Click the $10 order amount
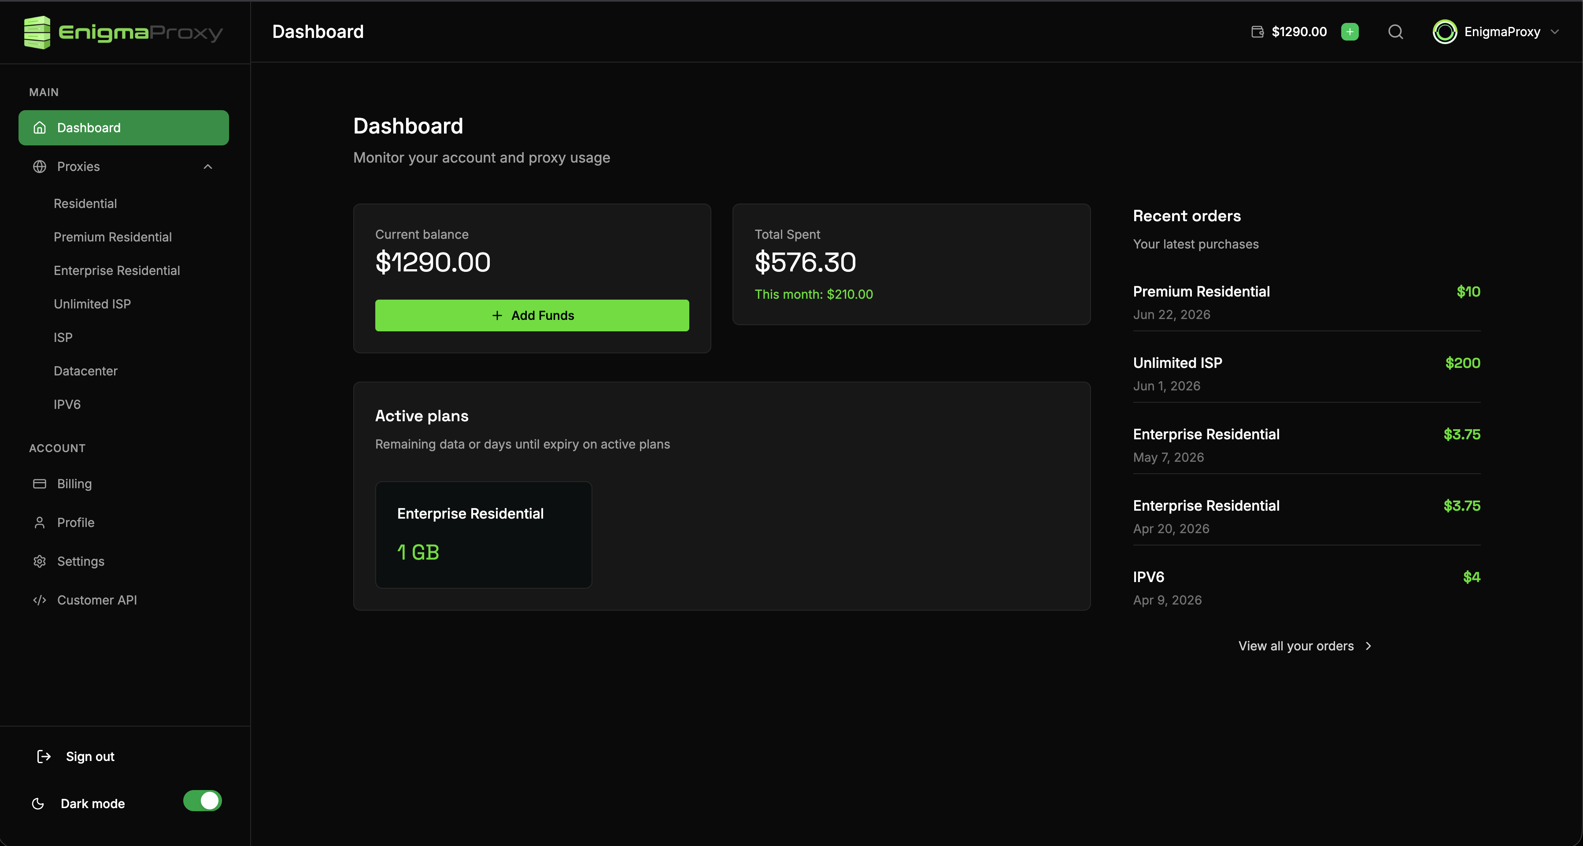 (x=1468, y=292)
